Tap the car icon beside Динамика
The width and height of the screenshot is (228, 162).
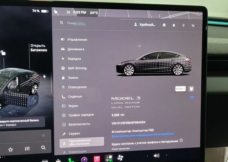click(x=63, y=49)
